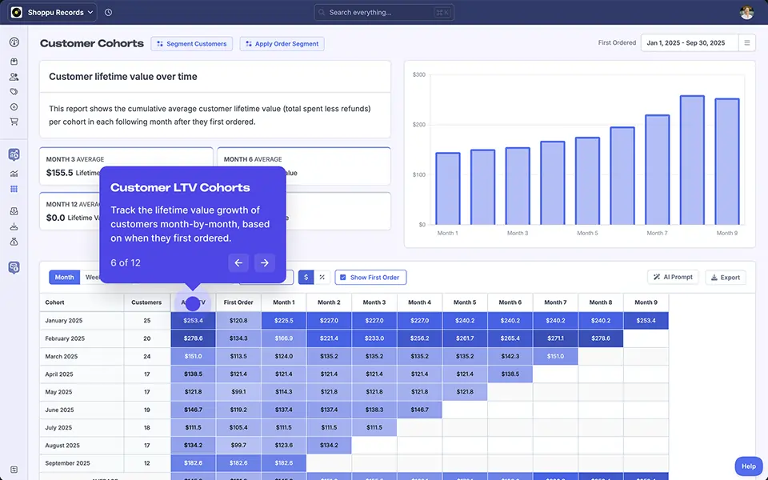768x480 pixels.
Task: Open Orders using the bag icon in sidebar
Action: [13, 62]
